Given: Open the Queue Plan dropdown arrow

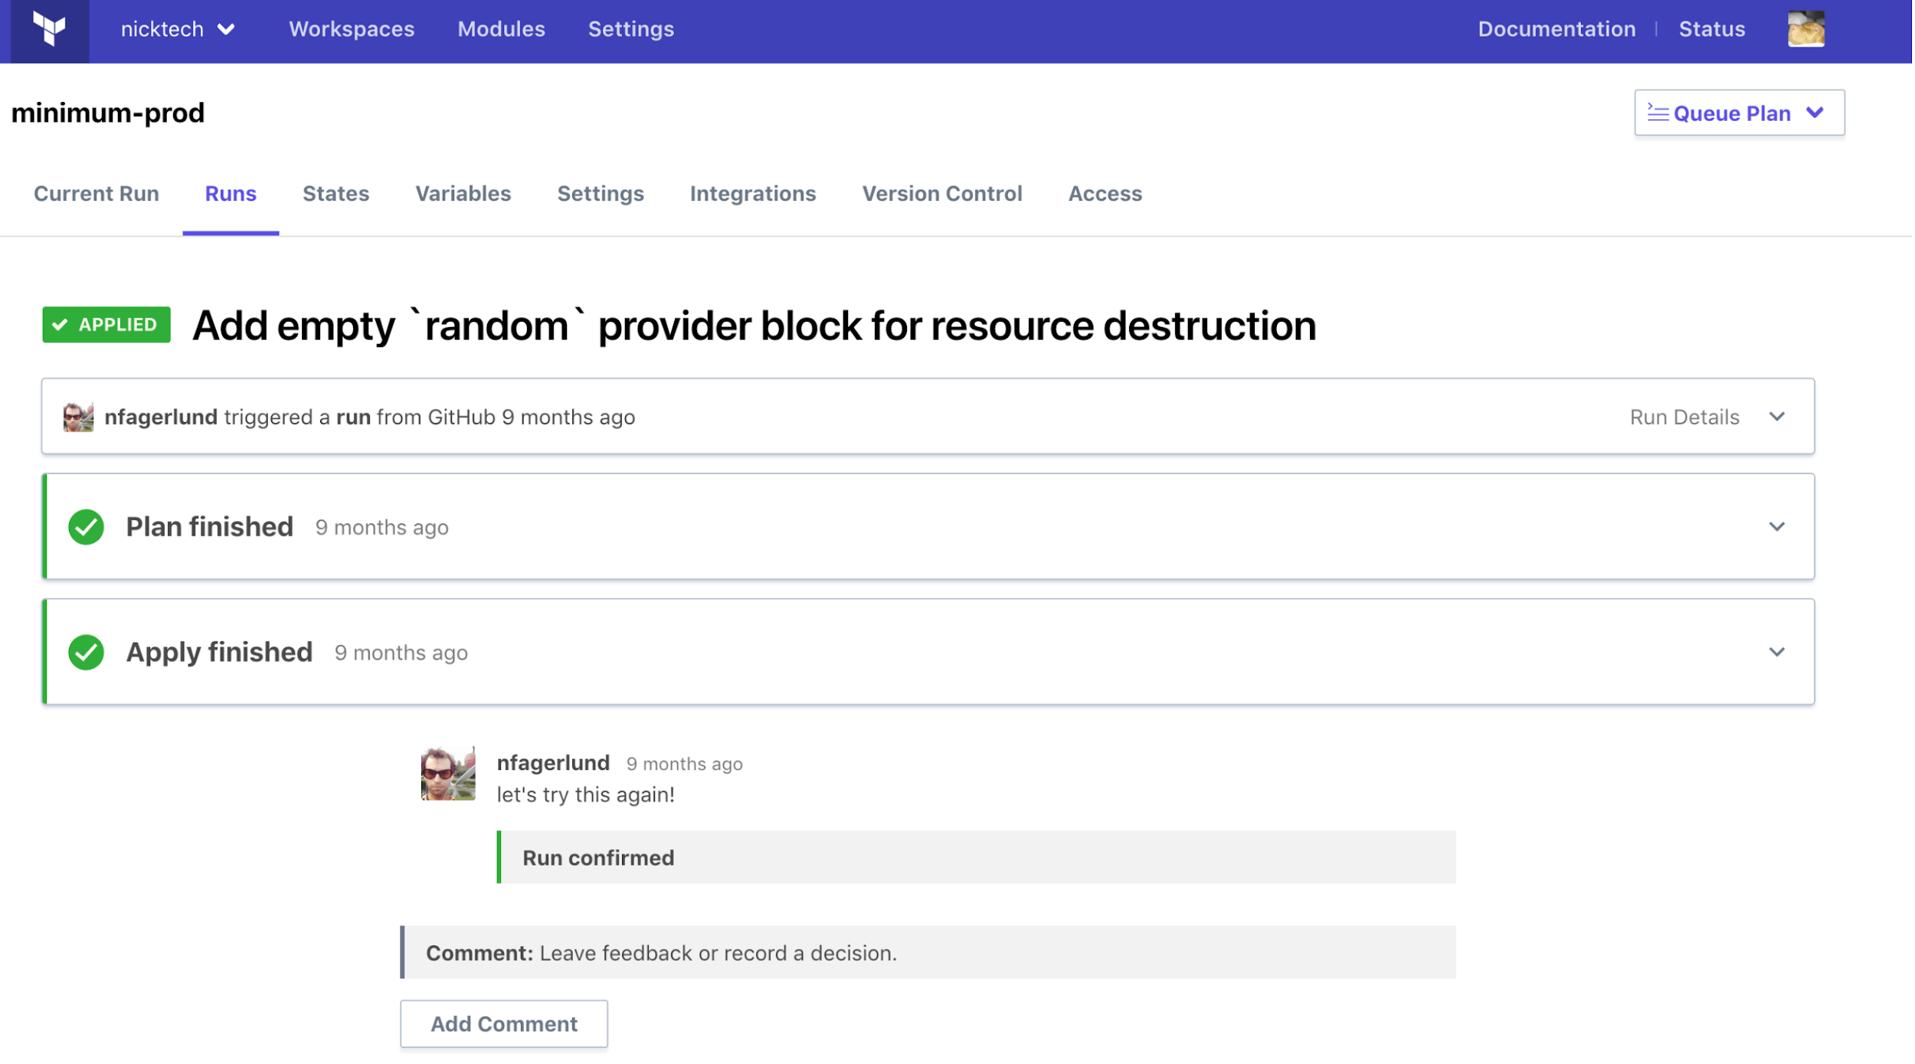Looking at the screenshot, I should [1815, 113].
